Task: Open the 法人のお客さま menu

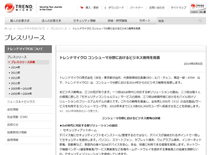Action: click(51, 21)
